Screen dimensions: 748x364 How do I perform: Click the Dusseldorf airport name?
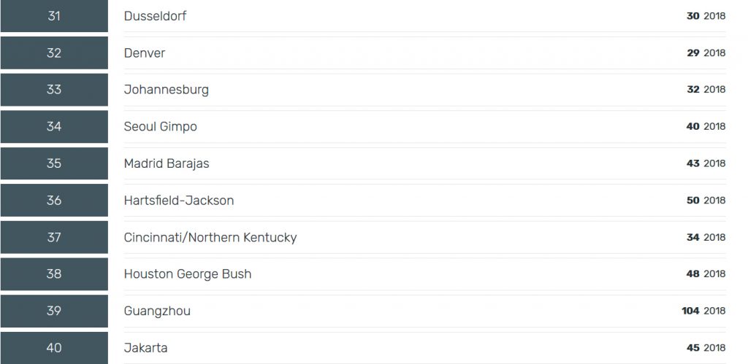coord(155,15)
